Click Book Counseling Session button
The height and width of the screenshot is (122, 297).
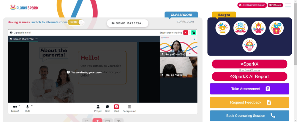click(x=249, y=116)
